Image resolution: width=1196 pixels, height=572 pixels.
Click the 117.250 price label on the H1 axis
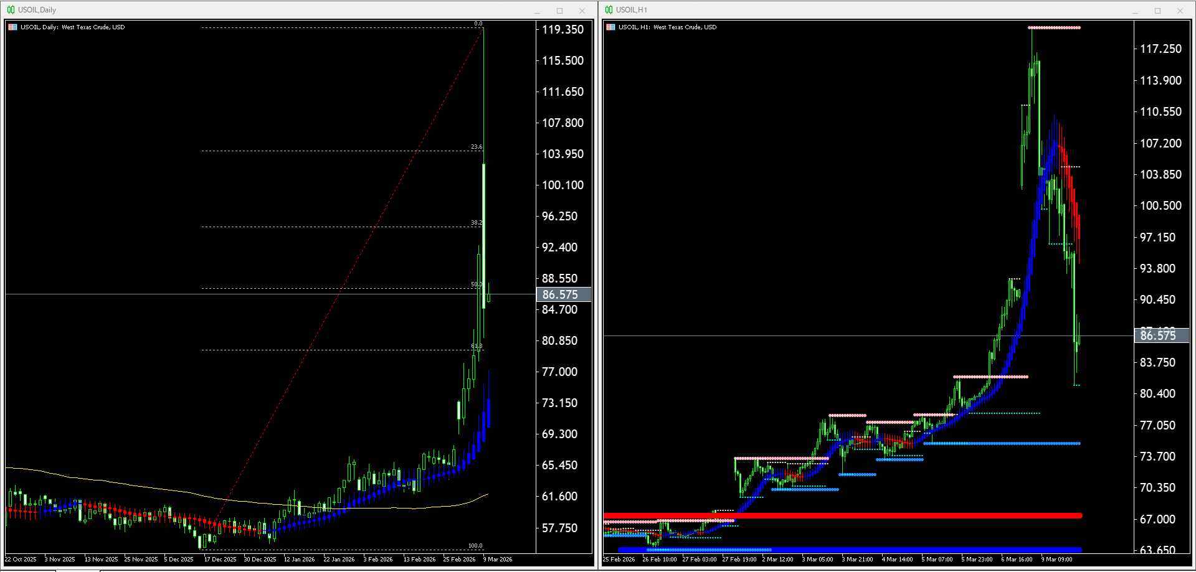pos(1160,49)
